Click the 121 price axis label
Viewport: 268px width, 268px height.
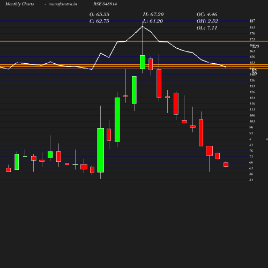(x=252, y=98)
